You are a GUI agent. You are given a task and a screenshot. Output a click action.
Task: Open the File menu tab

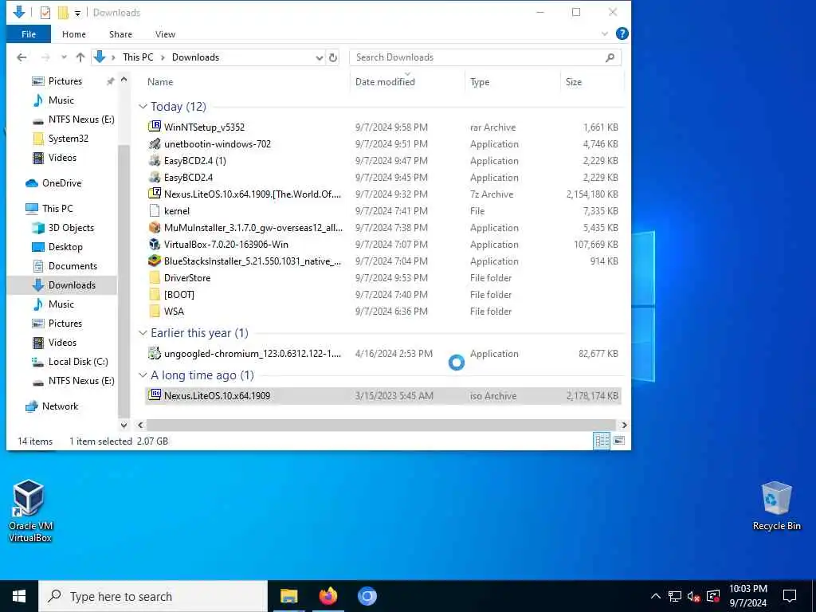coord(29,33)
